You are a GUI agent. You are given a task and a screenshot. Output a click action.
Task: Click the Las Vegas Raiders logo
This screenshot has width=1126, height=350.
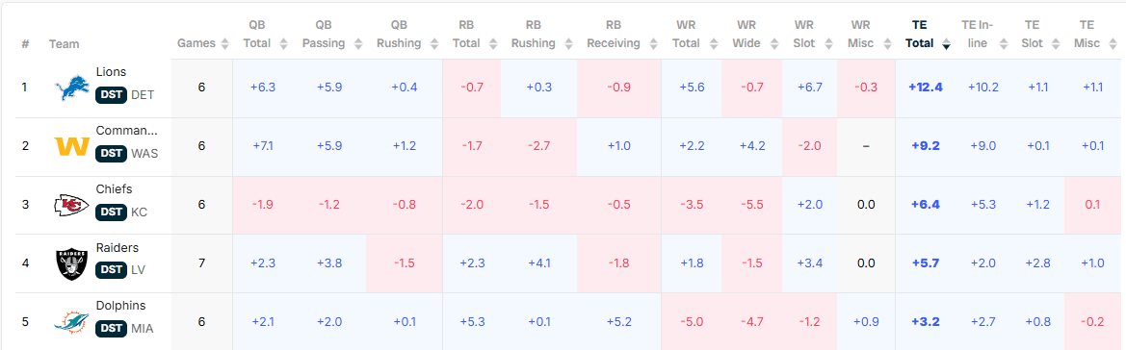[x=72, y=263]
